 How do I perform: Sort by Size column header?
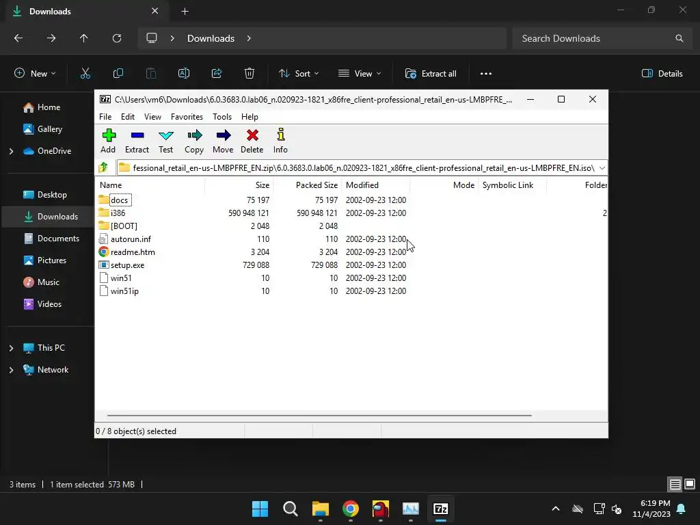239,185
